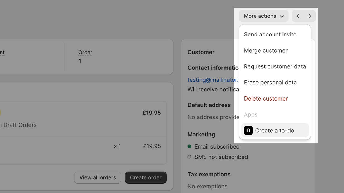Click the Default address section heading

[209, 105]
